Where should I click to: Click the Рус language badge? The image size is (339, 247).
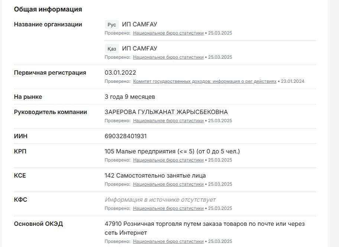pyautogui.click(x=112, y=25)
